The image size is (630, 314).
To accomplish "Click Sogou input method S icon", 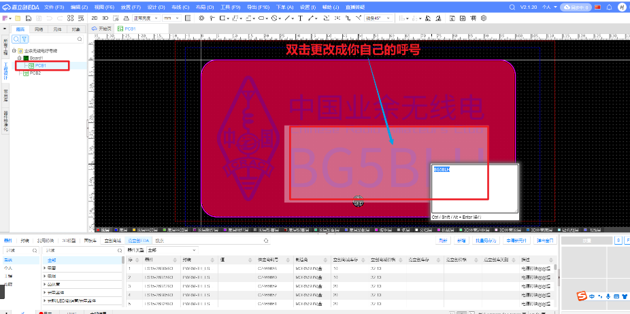I will [x=582, y=296].
